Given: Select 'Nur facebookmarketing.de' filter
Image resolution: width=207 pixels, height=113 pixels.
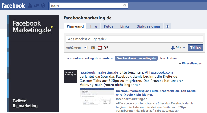Looking at the screenshot, I should 136,58.
